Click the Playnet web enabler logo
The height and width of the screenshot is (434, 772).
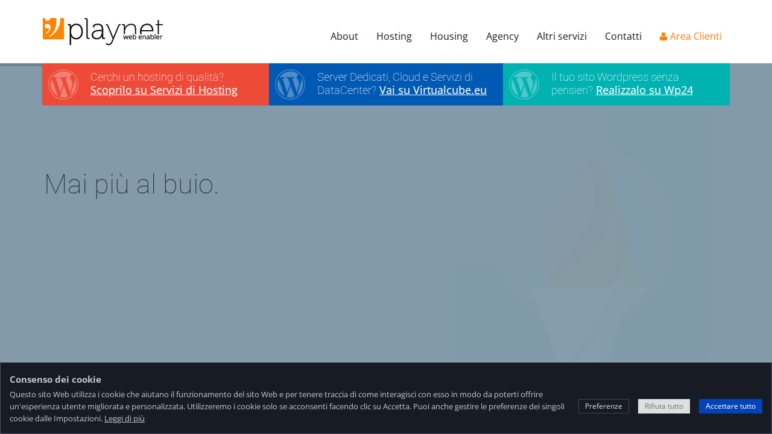[103, 31]
